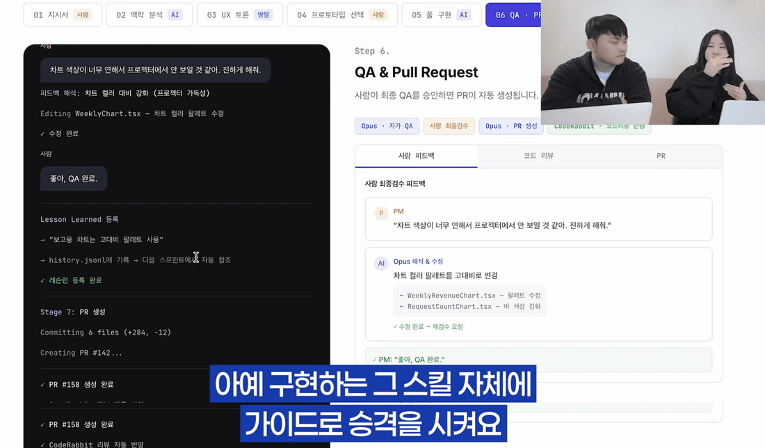Click the chat bubble '좋아, QA 완료.'
The width and height of the screenshot is (765, 448).
pos(74,179)
